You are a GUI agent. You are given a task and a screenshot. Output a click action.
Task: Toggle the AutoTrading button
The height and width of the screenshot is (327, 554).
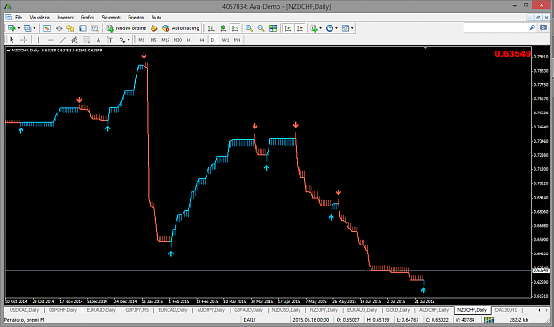point(181,28)
